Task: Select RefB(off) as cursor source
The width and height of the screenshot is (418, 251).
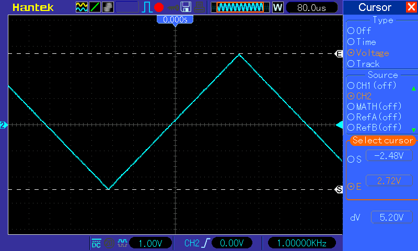Action: 375,127
